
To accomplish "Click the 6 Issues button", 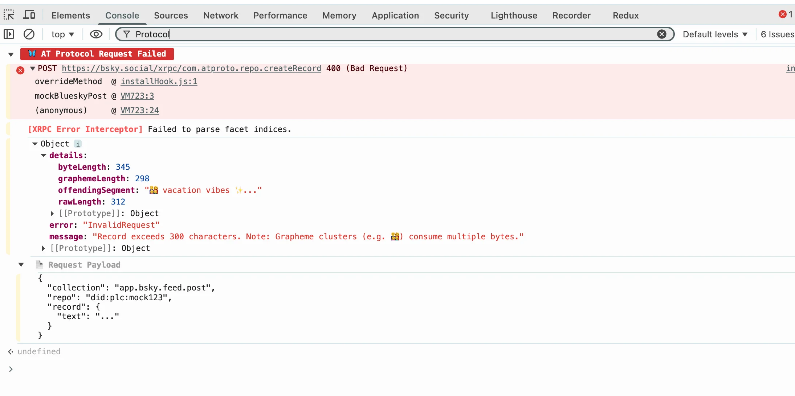I will coord(777,34).
